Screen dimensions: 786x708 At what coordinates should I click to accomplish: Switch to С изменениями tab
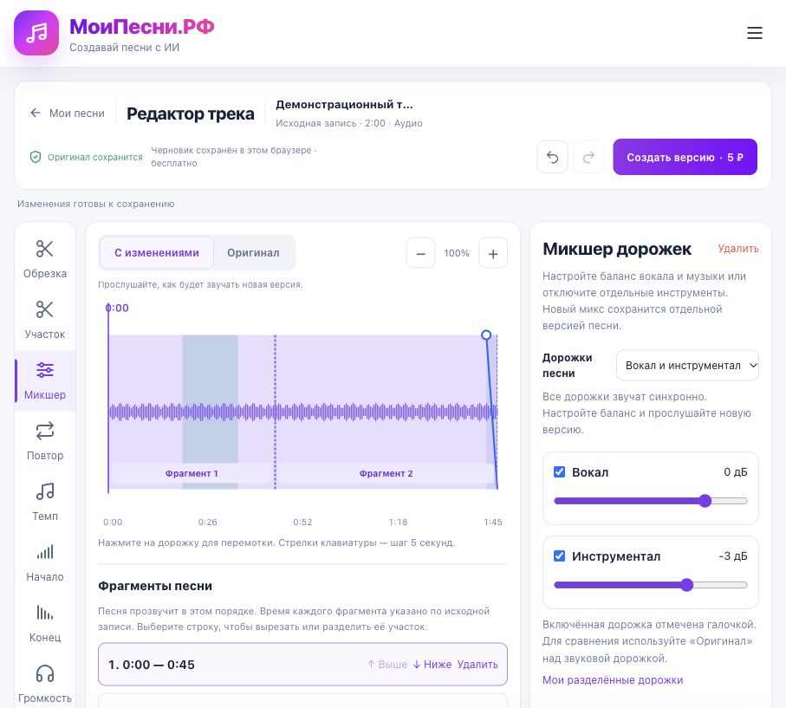coord(157,253)
